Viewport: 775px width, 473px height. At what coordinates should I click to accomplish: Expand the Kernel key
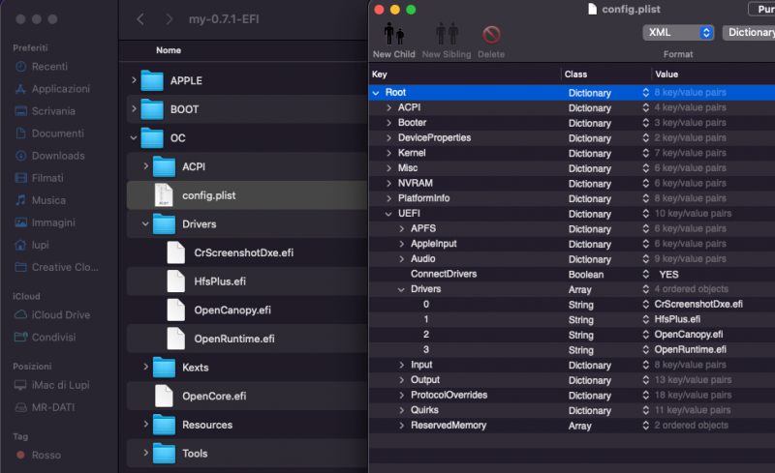click(x=389, y=153)
